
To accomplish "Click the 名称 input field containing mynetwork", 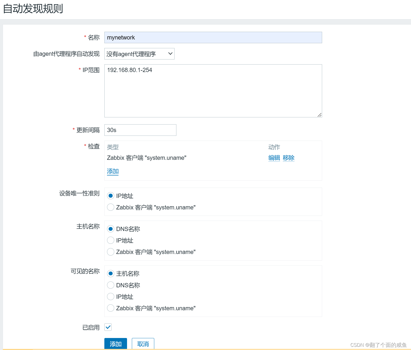I will coord(213,38).
